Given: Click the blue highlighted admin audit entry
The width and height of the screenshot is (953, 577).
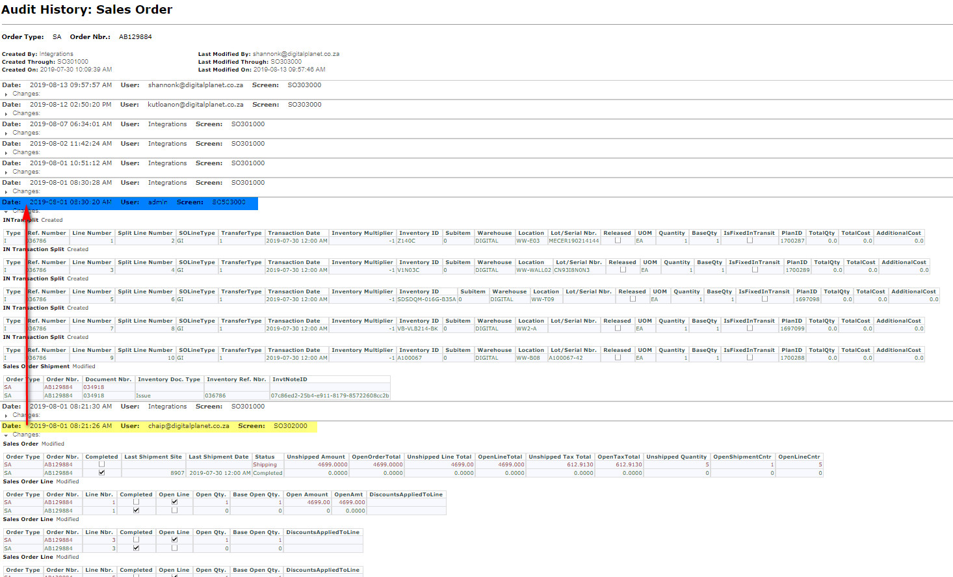Looking at the screenshot, I should click(129, 203).
